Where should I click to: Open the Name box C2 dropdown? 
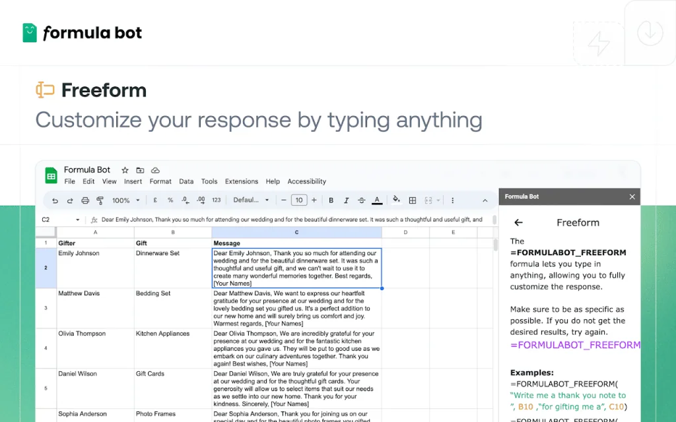point(77,220)
